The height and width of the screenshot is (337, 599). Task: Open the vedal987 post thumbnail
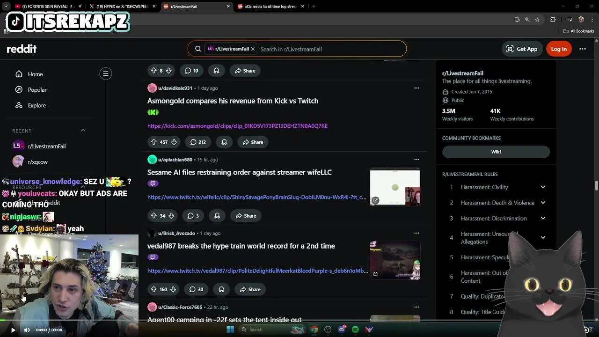click(395, 260)
